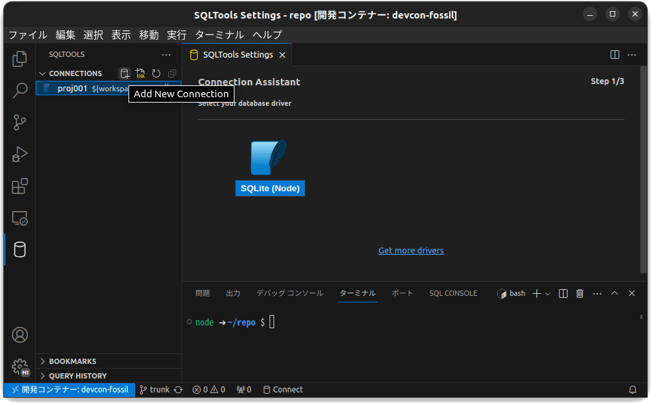651x403 pixels.
Task: Open the terminal launch profile dropdown
Action: [548, 294]
